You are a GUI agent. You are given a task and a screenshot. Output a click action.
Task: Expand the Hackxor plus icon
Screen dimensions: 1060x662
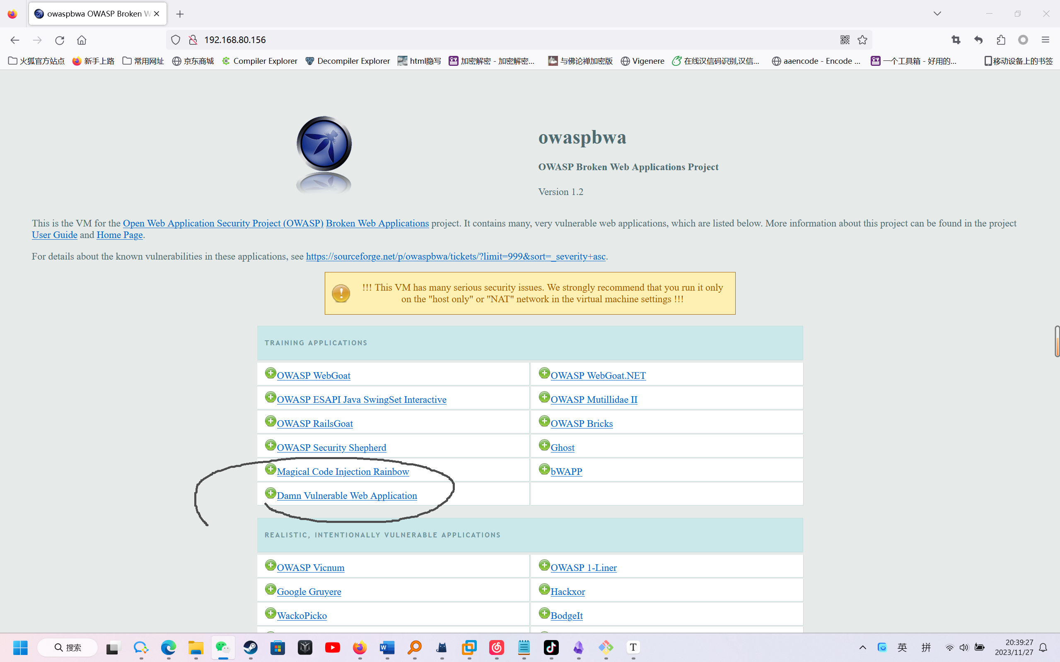pos(544,589)
